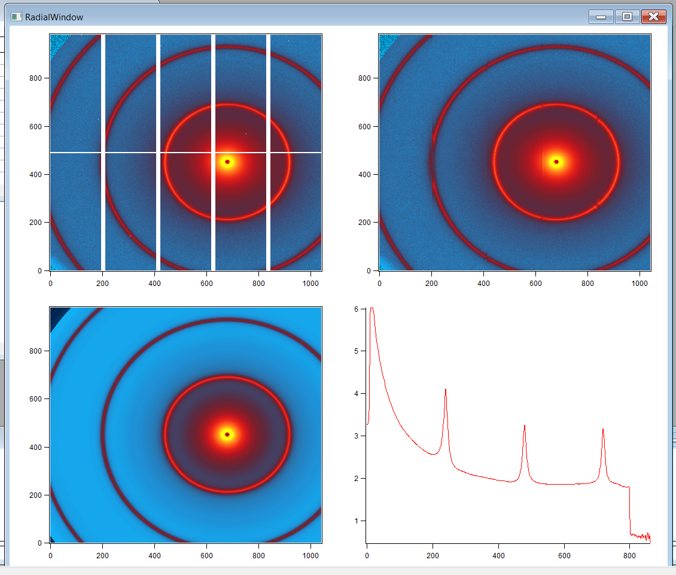Click y-axis label "1" on the profile plot
The image size is (676, 575).
356,521
